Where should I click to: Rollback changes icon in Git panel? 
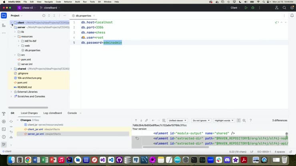(x=11, y=132)
